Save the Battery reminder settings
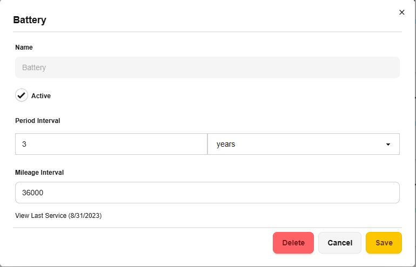 [x=384, y=243]
